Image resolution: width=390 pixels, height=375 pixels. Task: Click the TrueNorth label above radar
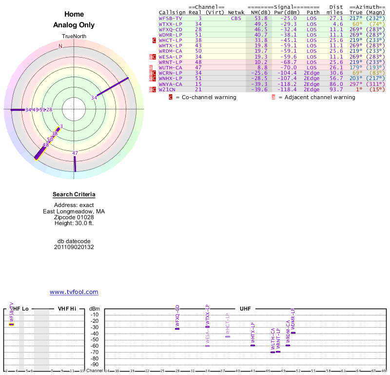(74, 37)
